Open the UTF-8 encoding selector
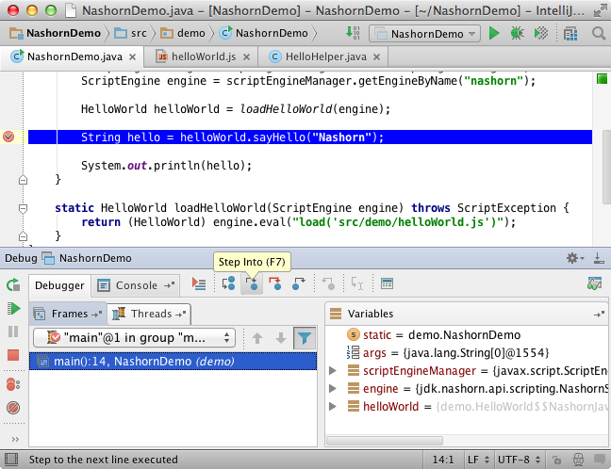The image size is (611, 469). coord(520,460)
